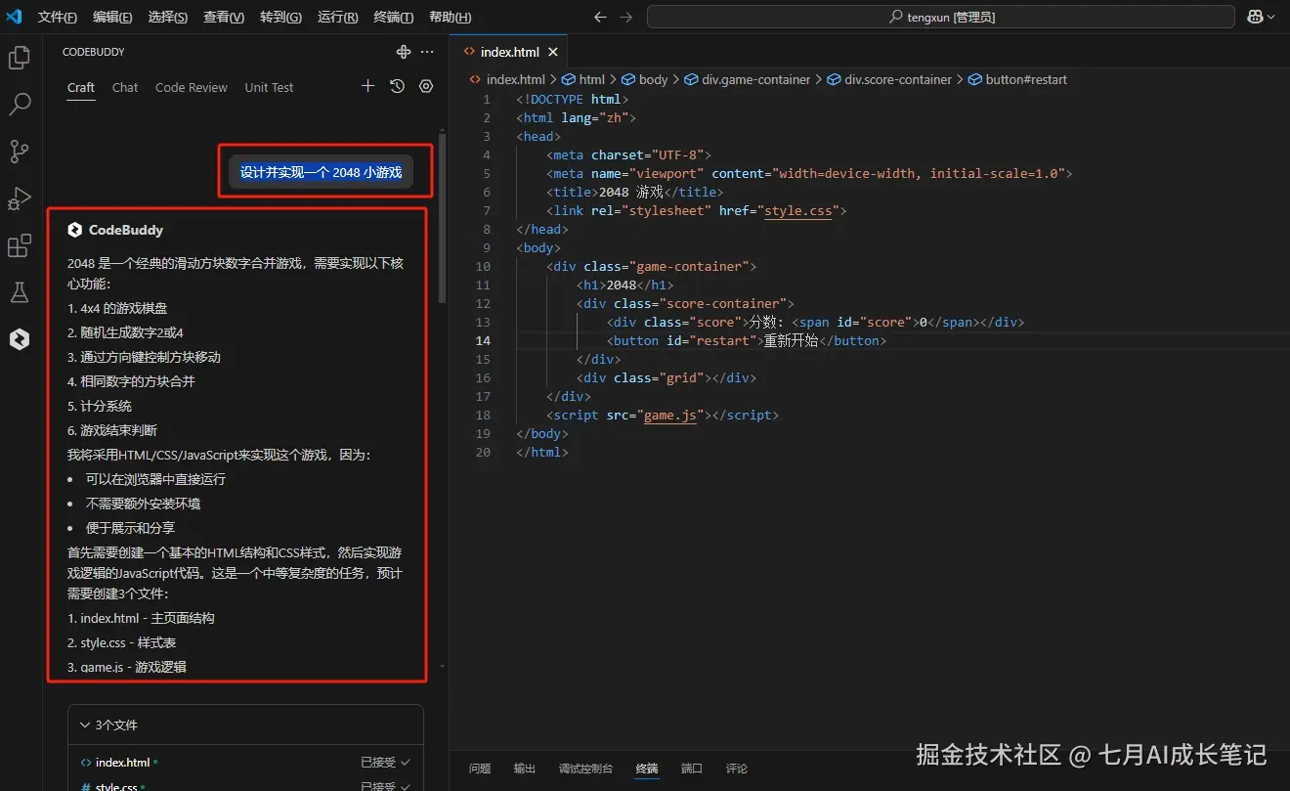Collapse the 3个文件 file list
Viewport: 1290px width, 791px height.
pyautogui.click(x=86, y=725)
